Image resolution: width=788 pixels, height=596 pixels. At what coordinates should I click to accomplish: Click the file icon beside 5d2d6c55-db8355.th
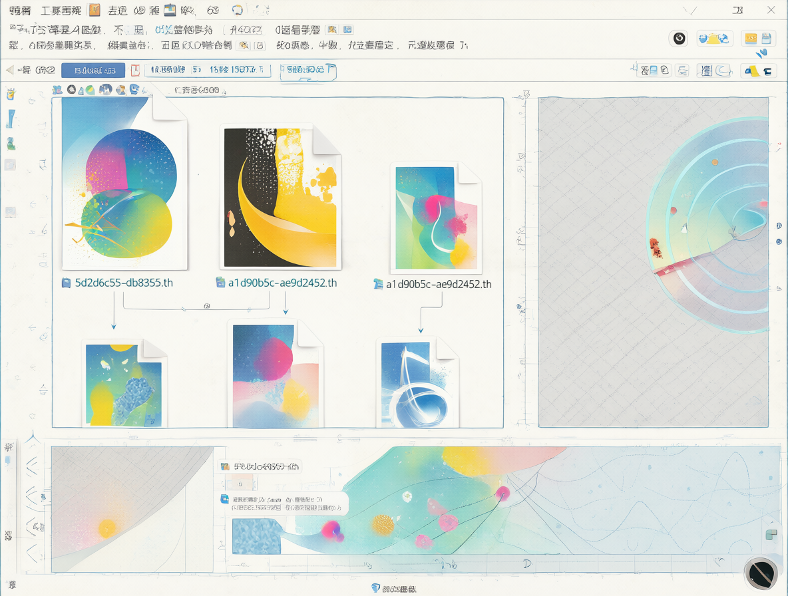(x=66, y=283)
